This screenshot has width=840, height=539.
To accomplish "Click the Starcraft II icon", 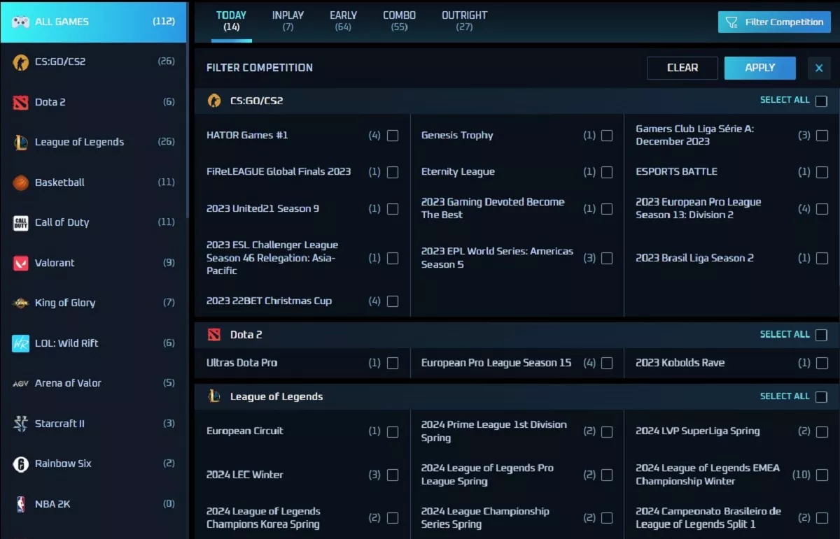I will pos(21,424).
